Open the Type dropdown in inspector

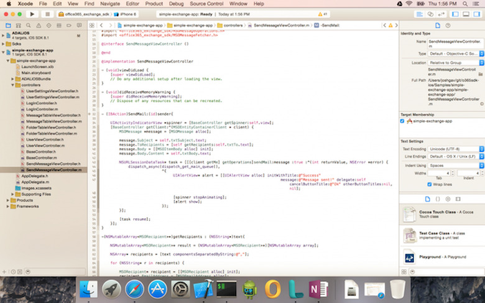(456, 54)
